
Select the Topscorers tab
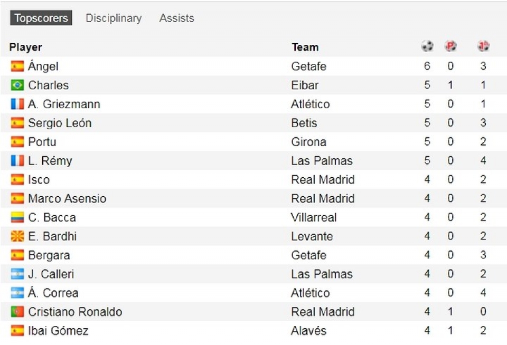click(x=41, y=18)
